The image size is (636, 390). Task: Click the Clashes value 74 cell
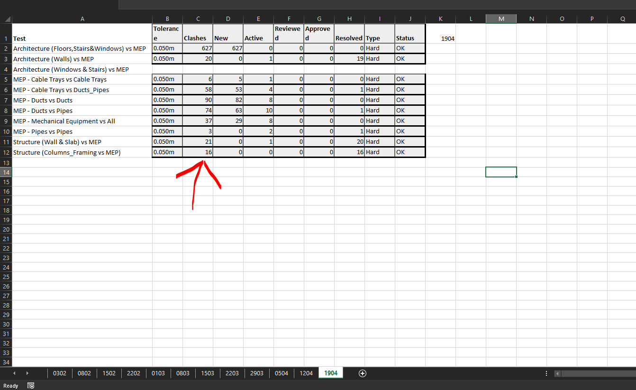(x=198, y=111)
